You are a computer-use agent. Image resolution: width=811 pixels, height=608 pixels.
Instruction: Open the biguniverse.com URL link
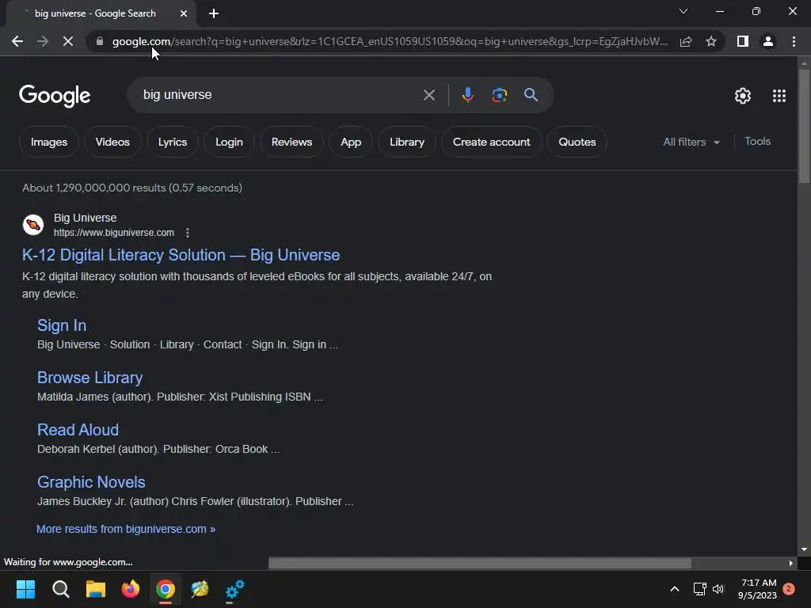pyautogui.click(x=114, y=233)
